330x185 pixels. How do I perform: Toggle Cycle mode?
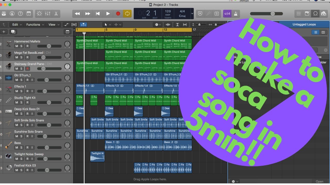(x=127, y=14)
